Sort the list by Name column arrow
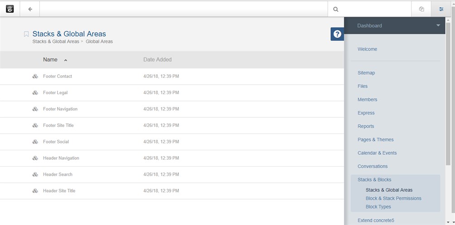 [66, 60]
